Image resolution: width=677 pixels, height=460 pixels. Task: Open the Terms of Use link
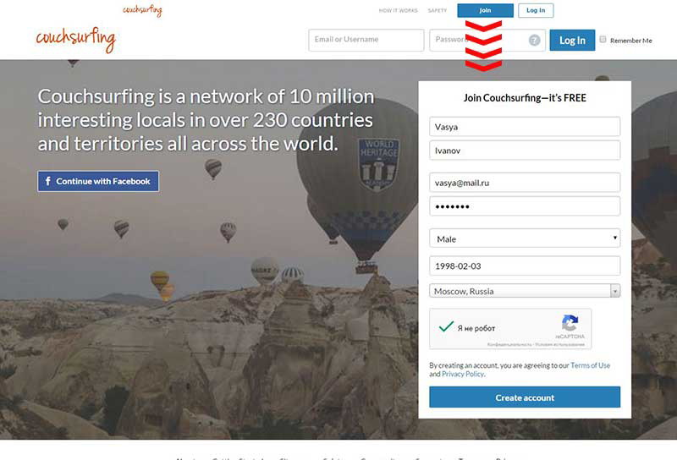590,365
